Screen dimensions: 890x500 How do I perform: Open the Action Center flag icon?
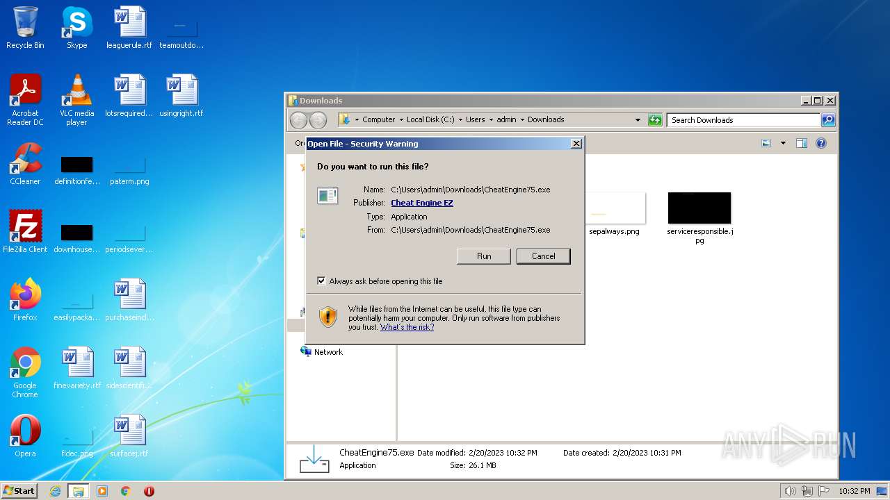point(823,491)
